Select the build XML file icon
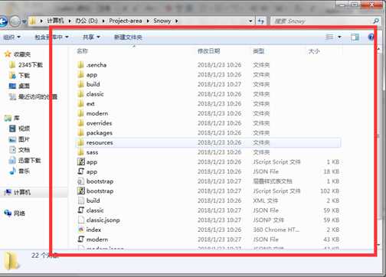The image size is (386, 277). 81,200
